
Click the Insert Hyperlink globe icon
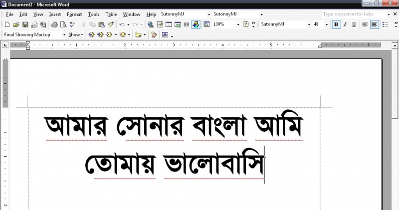pos(151,24)
